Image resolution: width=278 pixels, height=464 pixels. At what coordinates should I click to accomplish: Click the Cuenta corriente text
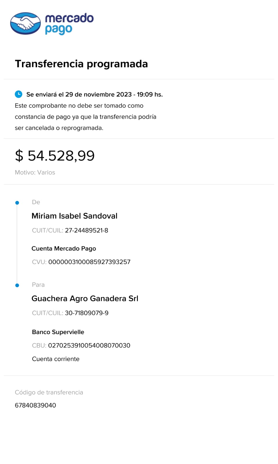pos(56,359)
